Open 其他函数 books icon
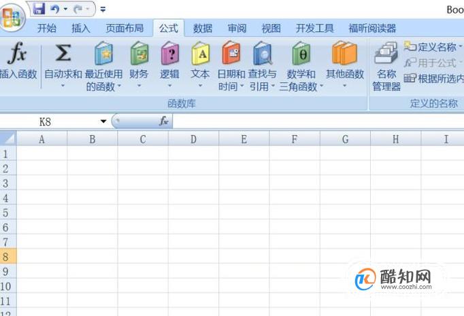This screenshot has width=464, height=316. click(x=344, y=53)
